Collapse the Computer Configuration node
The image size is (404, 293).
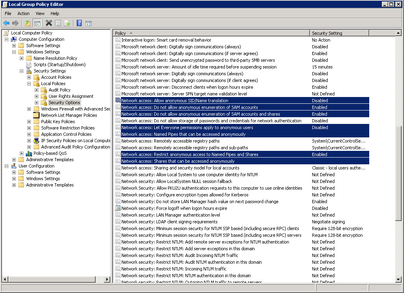[x=6, y=39]
